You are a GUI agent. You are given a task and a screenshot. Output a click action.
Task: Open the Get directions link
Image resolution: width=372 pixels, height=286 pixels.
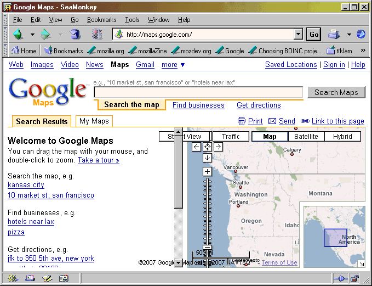click(x=259, y=105)
